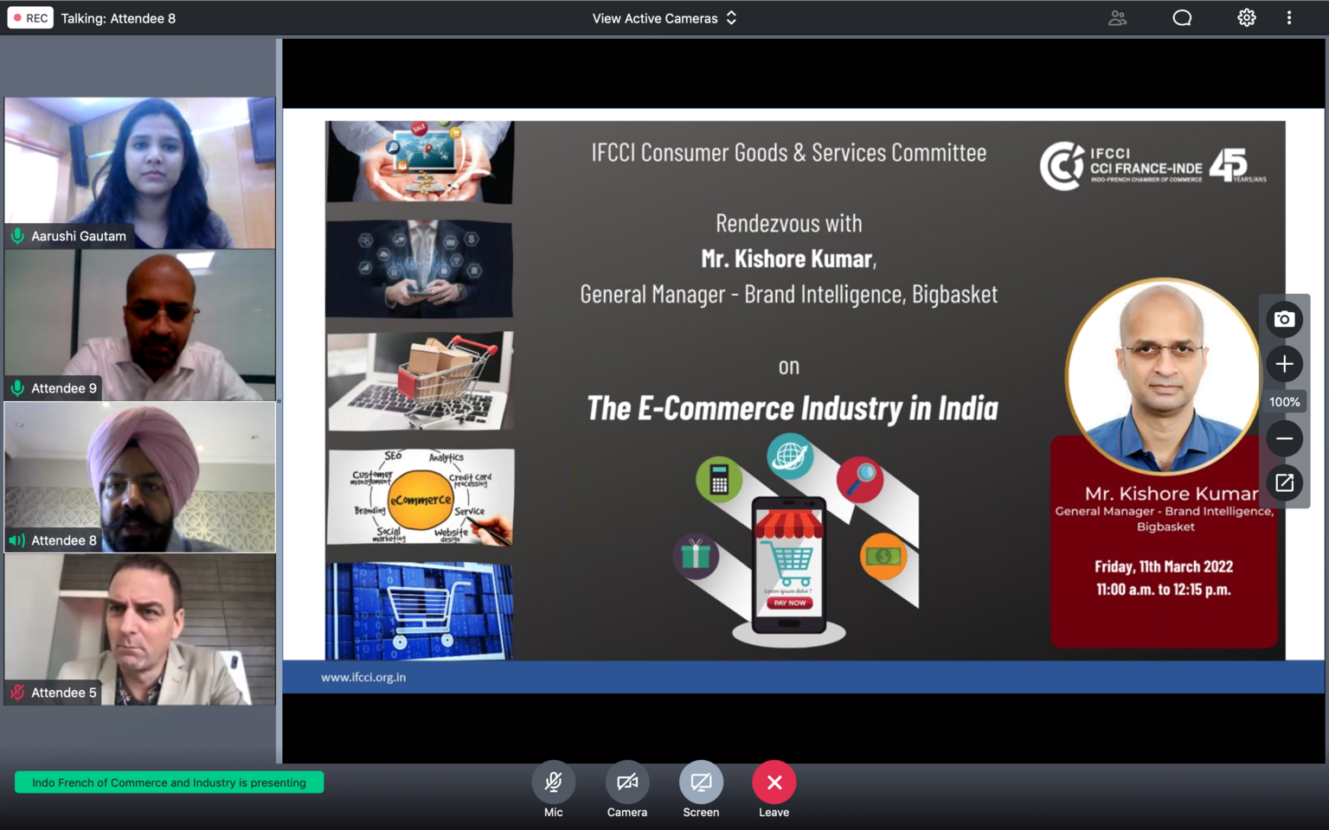The width and height of the screenshot is (1329, 830).
Task: Click the muted mic icon on Attendee 5
Action: (x=17, y=693)
